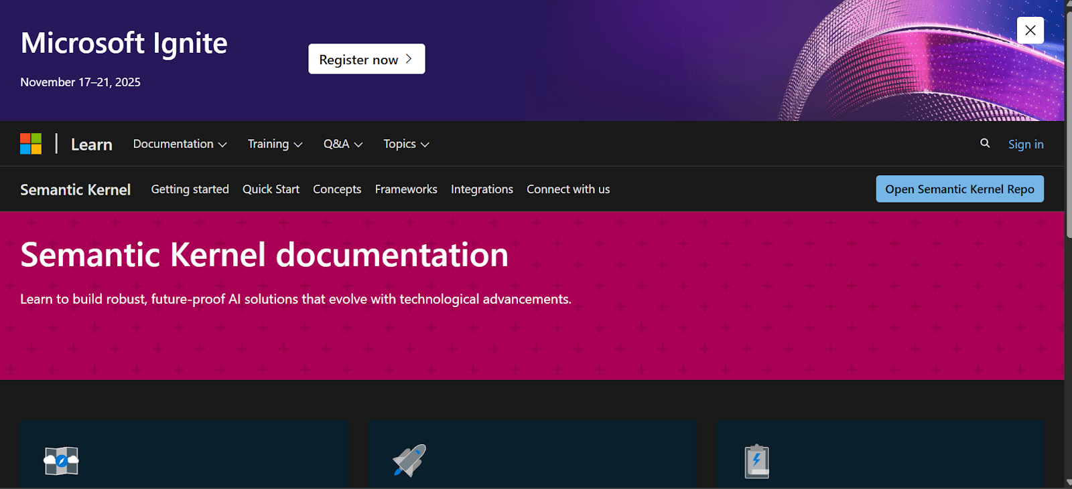
Task: Select the Quick Start menu item
Action: pos(271,189)
